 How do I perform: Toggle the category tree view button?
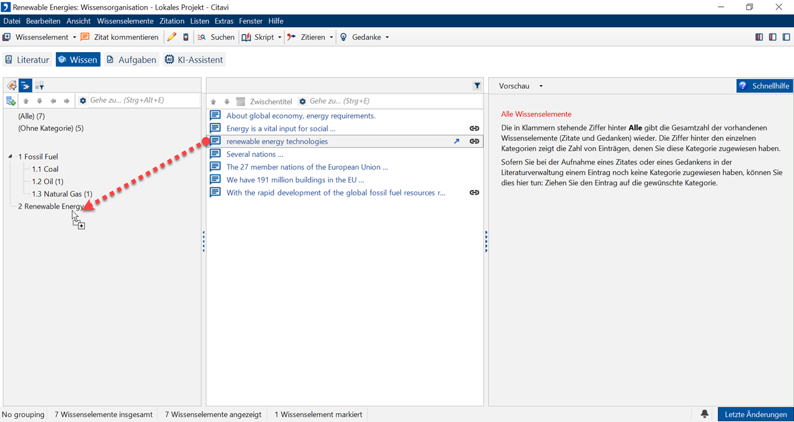click(25, 86)
